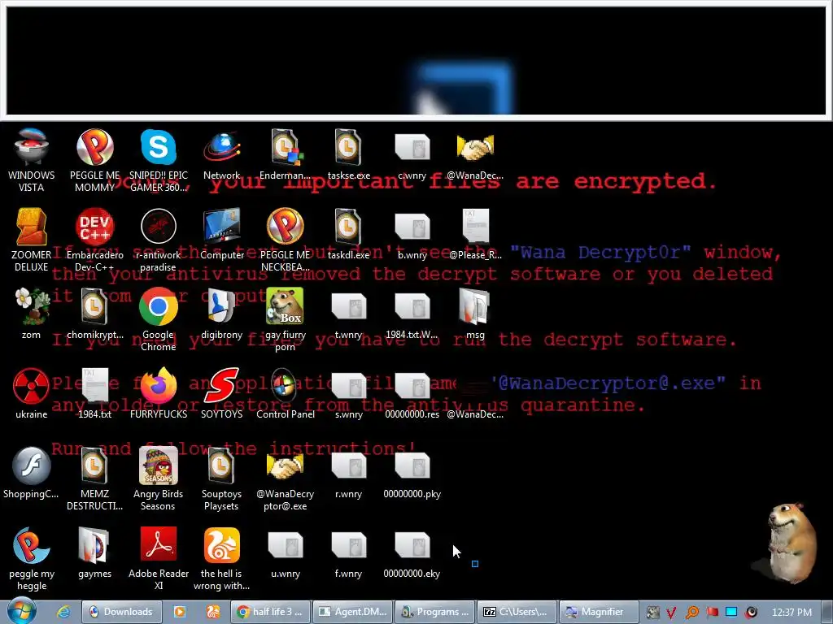Viewport: 833px width, 624px height.
Task: Click the c.wnry file icon
Action: point(412,155)
